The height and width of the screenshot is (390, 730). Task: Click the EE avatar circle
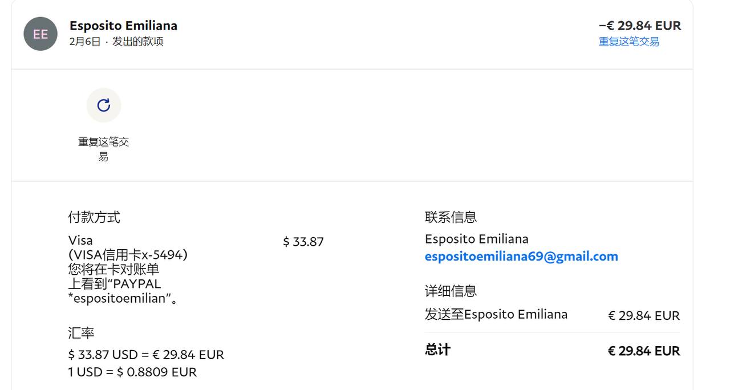pyautogui.click(x=40, y=34)
